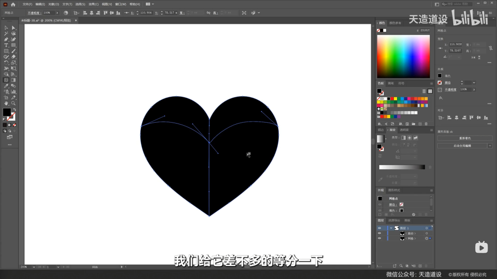Click the fx icon in the Properties panel

click(440, 98)
